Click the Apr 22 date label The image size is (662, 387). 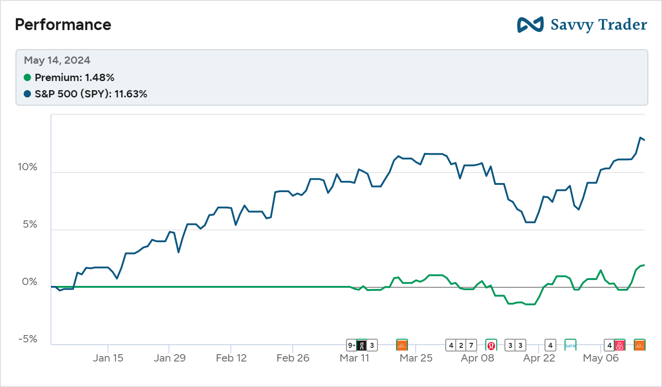pos(539,358)
